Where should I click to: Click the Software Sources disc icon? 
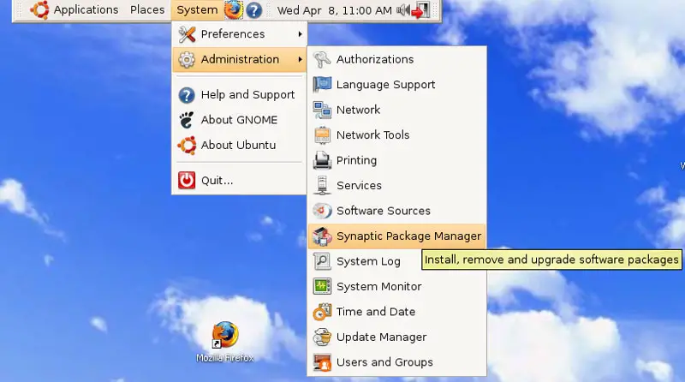[x=323, y=211]
